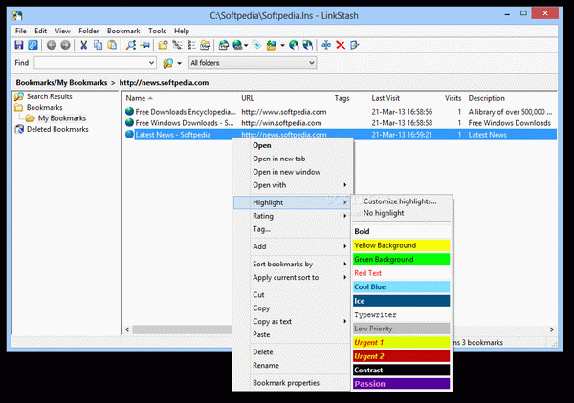Choose Open in new tab
This screenshot has width=574, height=403.
279,159
